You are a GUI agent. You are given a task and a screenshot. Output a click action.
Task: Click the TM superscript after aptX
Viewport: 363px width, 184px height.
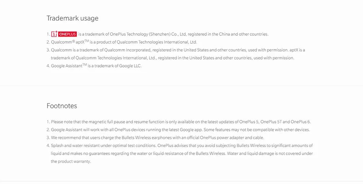click(87, 41)
